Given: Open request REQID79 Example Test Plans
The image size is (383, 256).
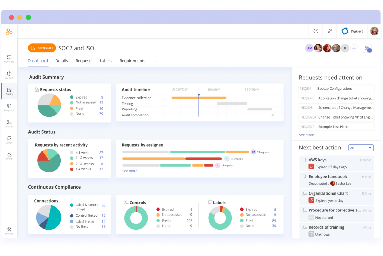Looking at the screenshot, I should (336, 127).
